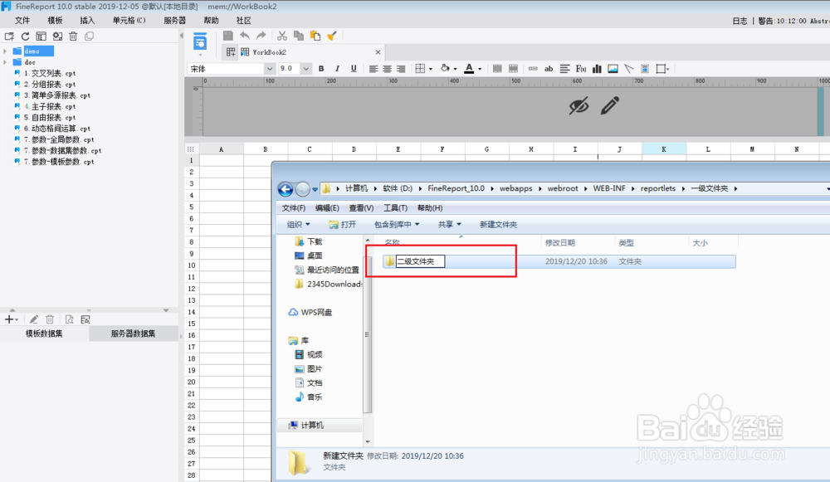
Task: Go back with Explorer's back arrow
Action: 286,189
